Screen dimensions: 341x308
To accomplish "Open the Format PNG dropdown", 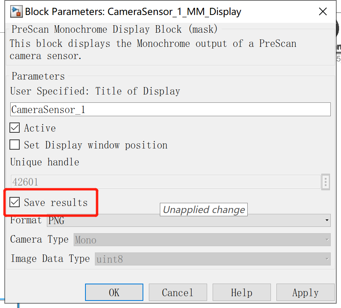I will click(x=189, y=220).
